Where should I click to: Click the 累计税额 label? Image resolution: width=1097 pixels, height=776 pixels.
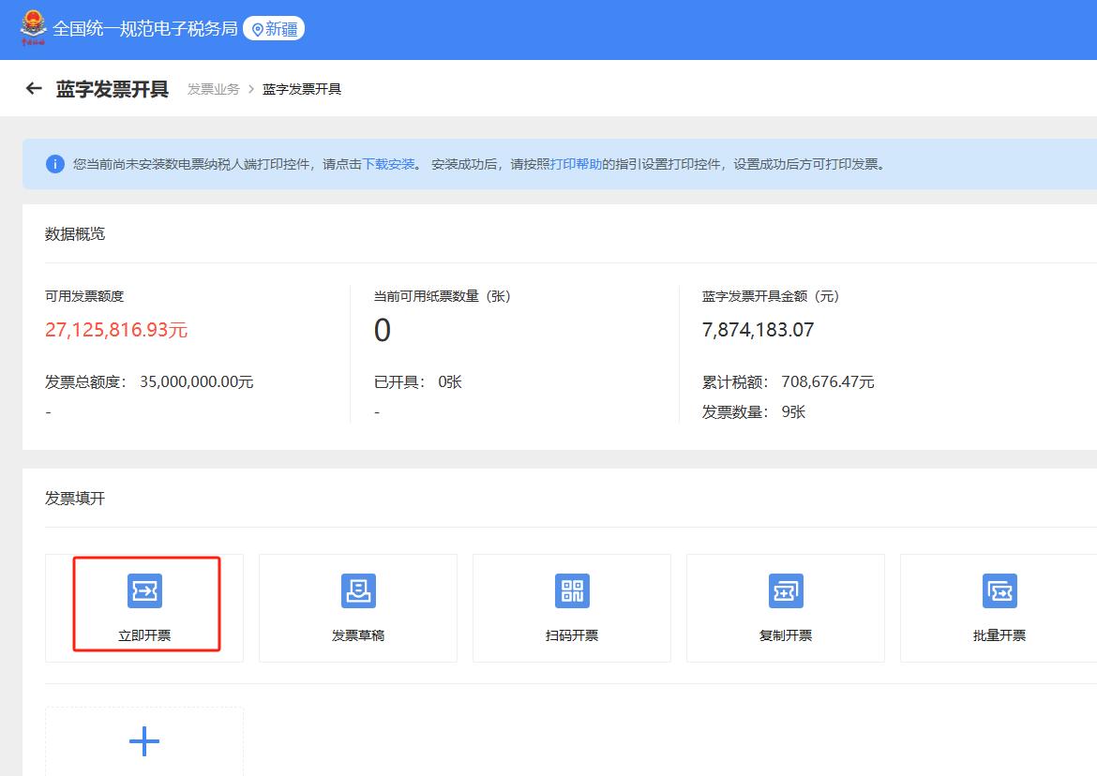click(733, 381)
